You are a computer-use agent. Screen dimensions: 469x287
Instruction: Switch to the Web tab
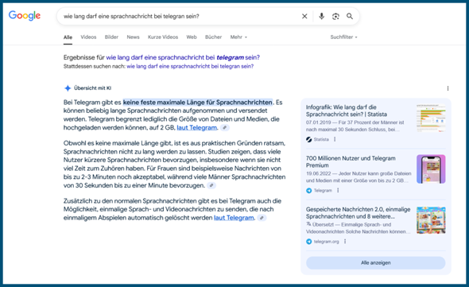pyautogui.click(x=192, y=37)
